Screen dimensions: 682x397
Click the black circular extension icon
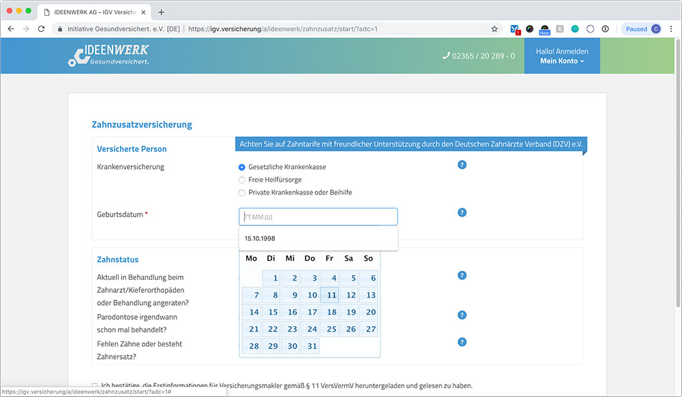(x=529, y=29)
